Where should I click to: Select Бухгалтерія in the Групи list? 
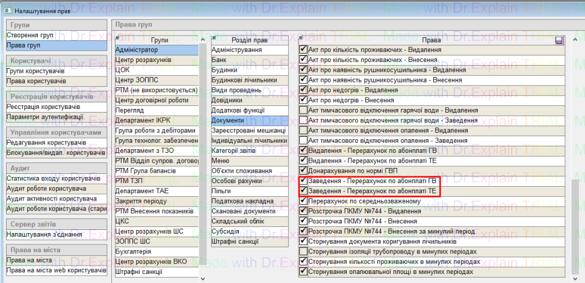[x=133, y=251]
